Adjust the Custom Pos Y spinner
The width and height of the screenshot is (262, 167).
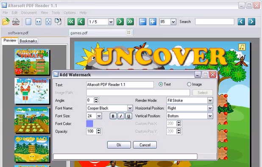179,131
